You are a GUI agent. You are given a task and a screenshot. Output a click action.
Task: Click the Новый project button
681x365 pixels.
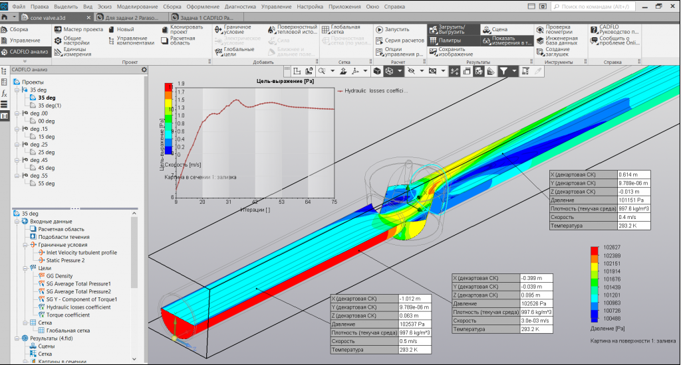point(121,29)
